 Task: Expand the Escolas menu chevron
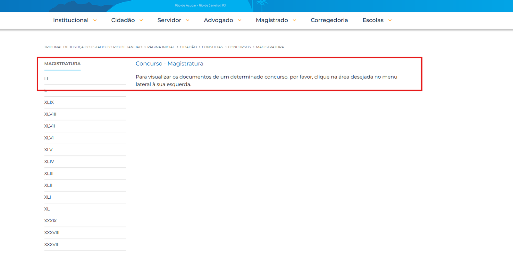[x=390, y=20]
